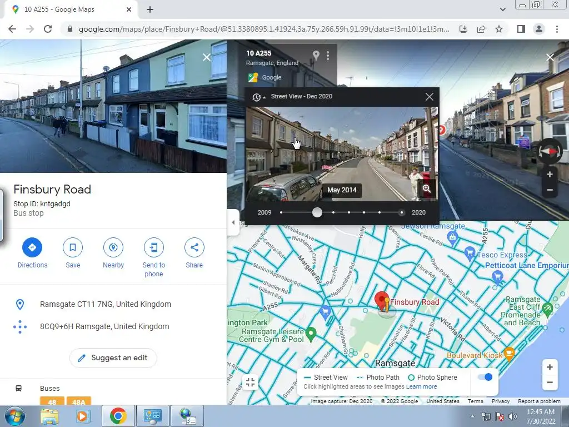Image resolution: width=569 pixels, height=427 pixels.
Task: Close the Street View panel
Action: tap(550, 57)
